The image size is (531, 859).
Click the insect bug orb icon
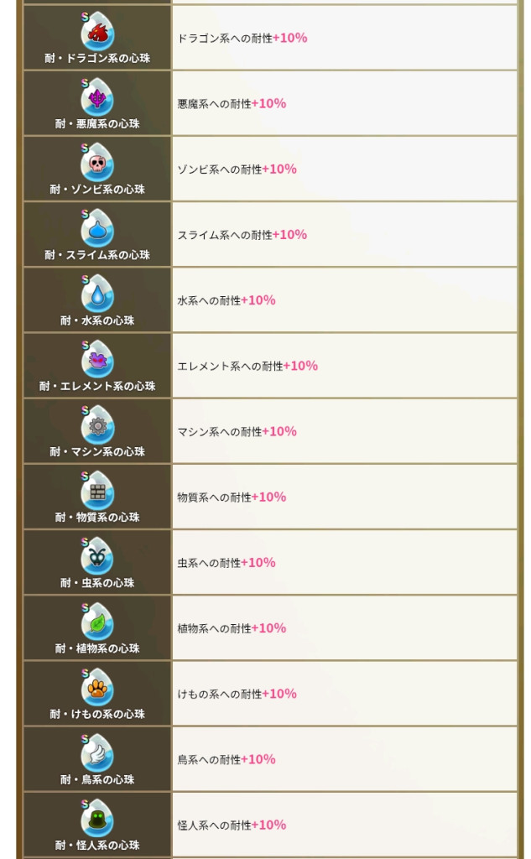click(x=97, y=556)
